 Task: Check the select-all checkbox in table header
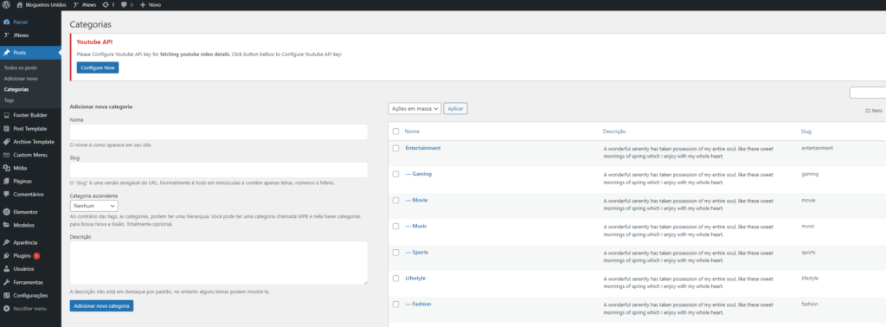[395, 131]
